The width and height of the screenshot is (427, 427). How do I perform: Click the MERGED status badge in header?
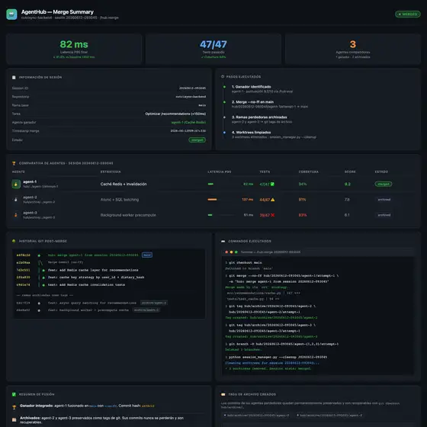click(x=408, y=14)
